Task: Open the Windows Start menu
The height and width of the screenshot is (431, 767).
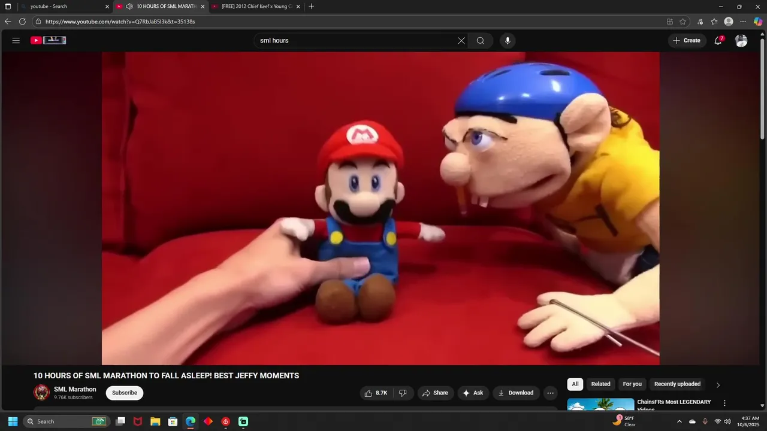Action: pos(13,421)
